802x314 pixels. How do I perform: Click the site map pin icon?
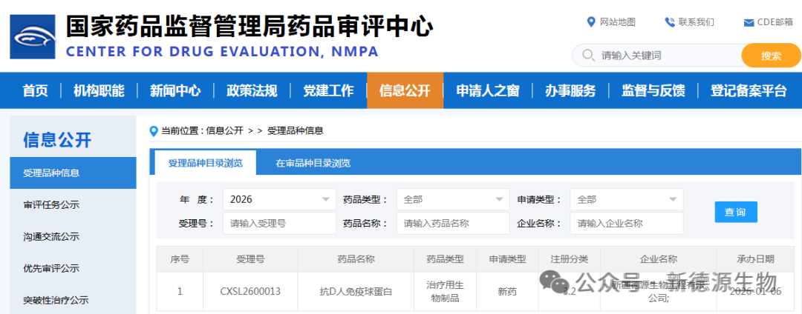[x=591, y=22]
